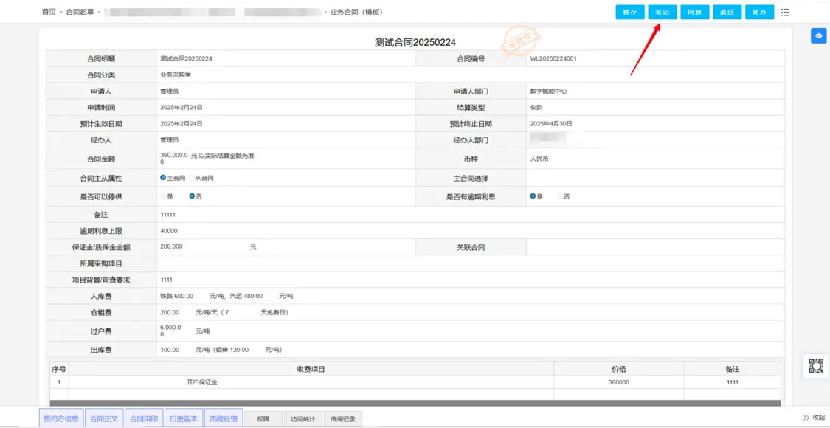Click the 出库费 value 100.00
The height and width of the screenshot is (428, 830).
170,350
